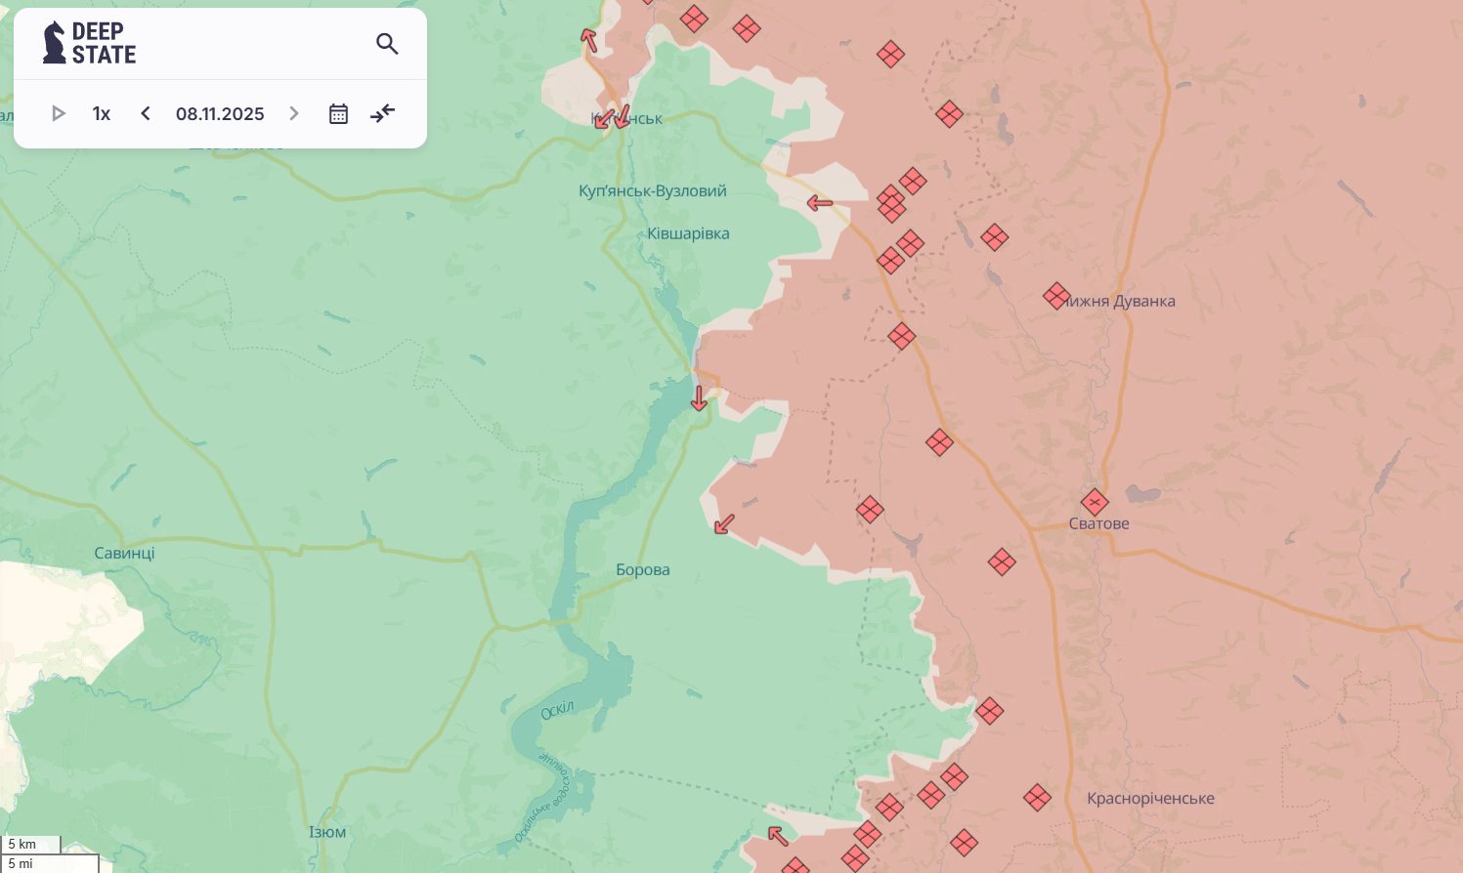Click the DeepState logo

pyautogui.click(x=89, y=44)
